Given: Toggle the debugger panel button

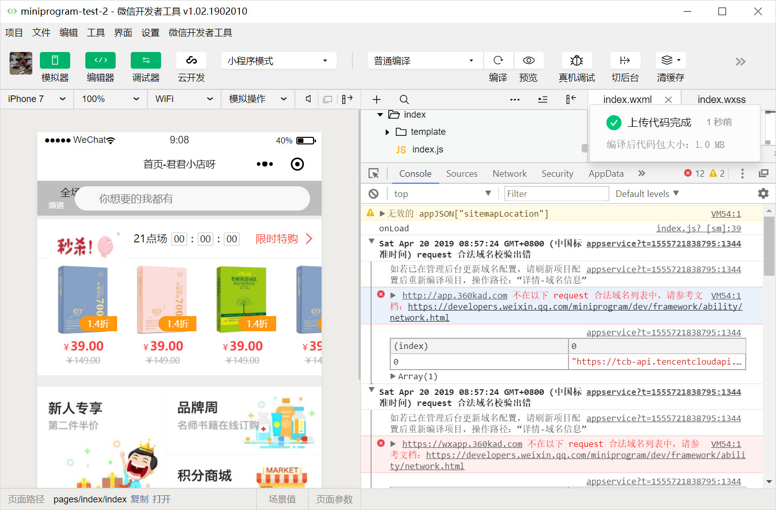Looking at the screenshot, I should [x=146, y=61].
